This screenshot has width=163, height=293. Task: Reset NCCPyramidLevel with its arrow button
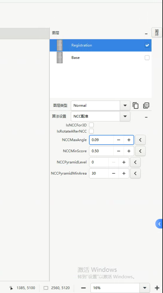click(135, 162)
